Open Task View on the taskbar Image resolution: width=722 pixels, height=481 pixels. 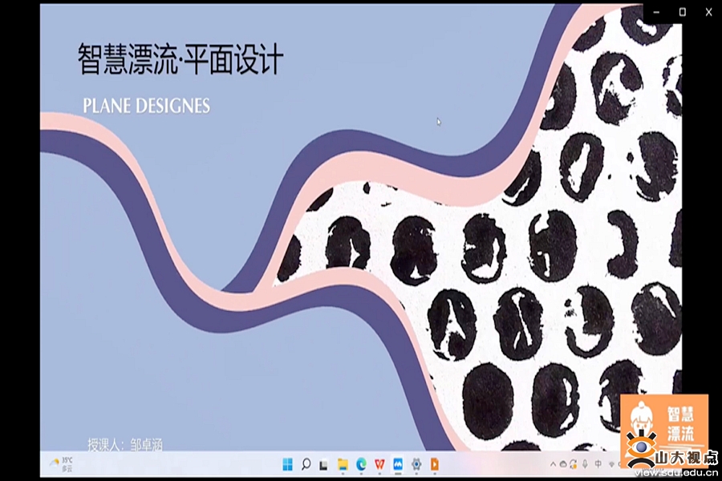(x=324, y=464)
